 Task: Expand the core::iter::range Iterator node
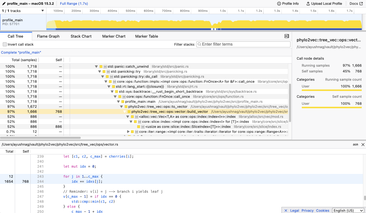click(128, 132)
